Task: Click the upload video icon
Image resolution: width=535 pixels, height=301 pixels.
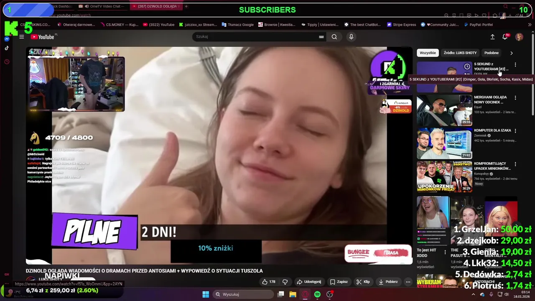Action: pos(492,37)
